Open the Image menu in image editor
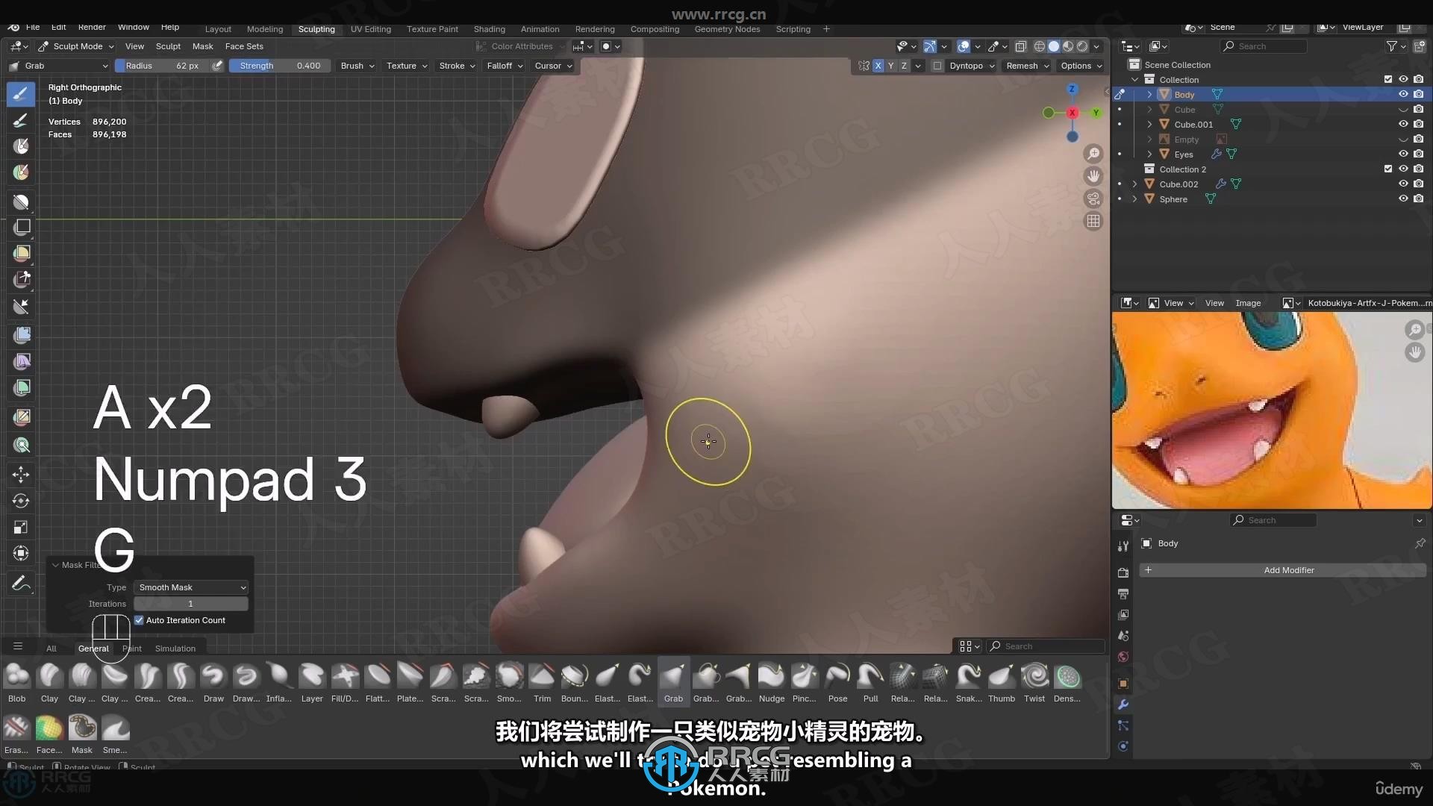Screen dimensions: 1433x806 tap(1248, 303)
